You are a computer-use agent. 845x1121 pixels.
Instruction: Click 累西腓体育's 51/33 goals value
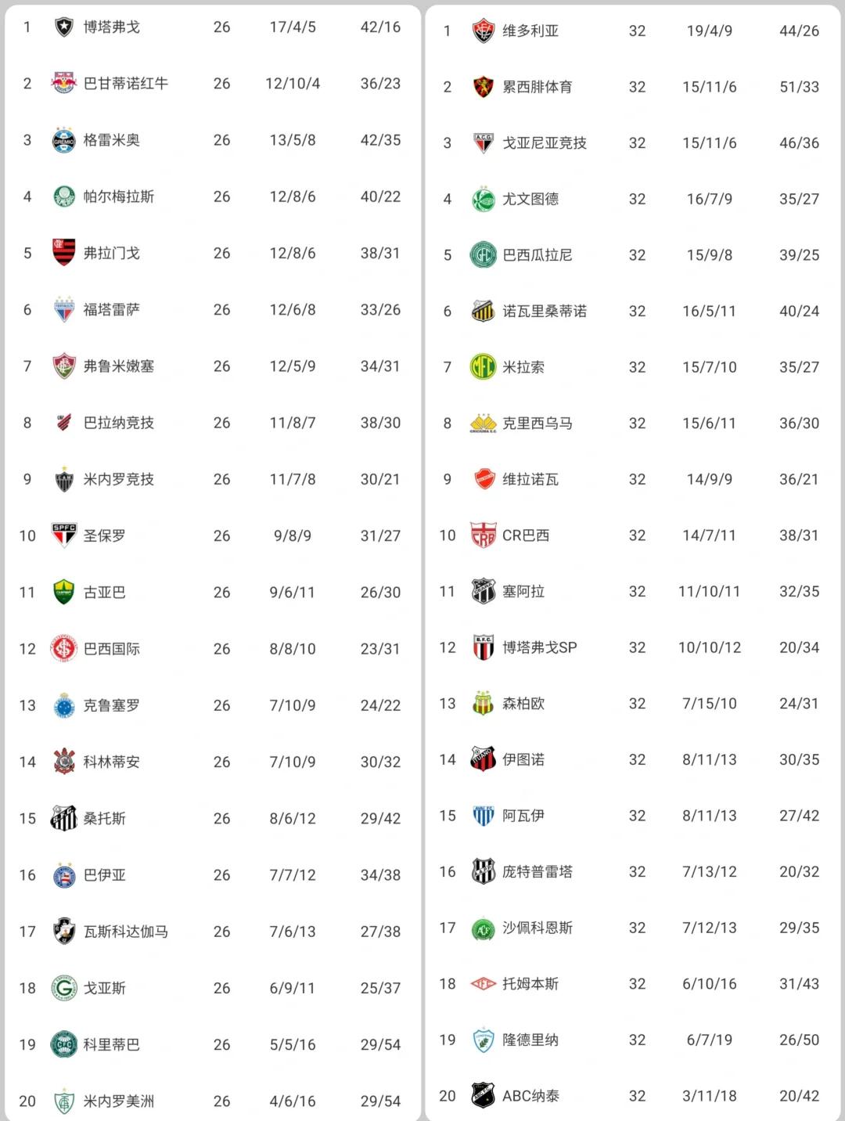click(x=800, y=87)
